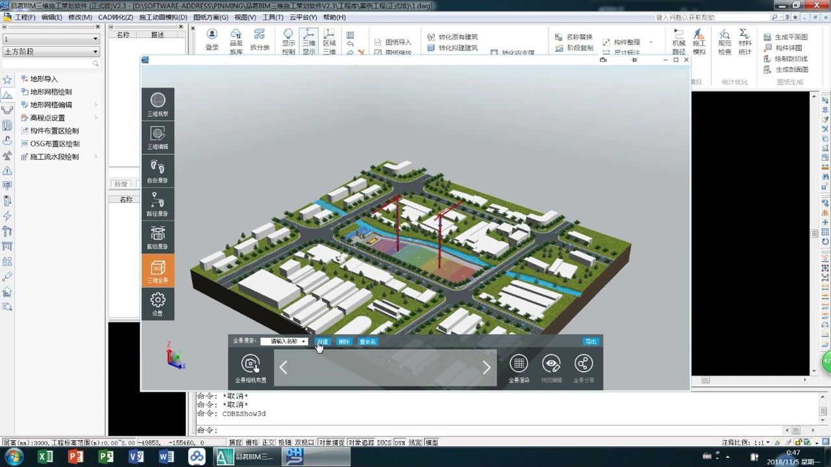
Task: Open 材料统计 material statistics
Action: point(745,42)
